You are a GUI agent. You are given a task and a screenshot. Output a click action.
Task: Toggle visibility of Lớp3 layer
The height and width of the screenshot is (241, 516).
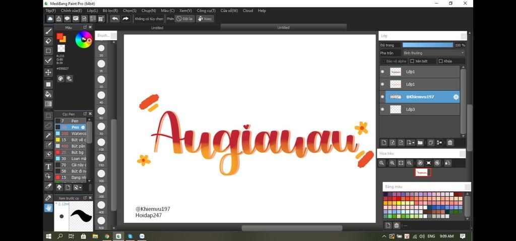(382, 109)
